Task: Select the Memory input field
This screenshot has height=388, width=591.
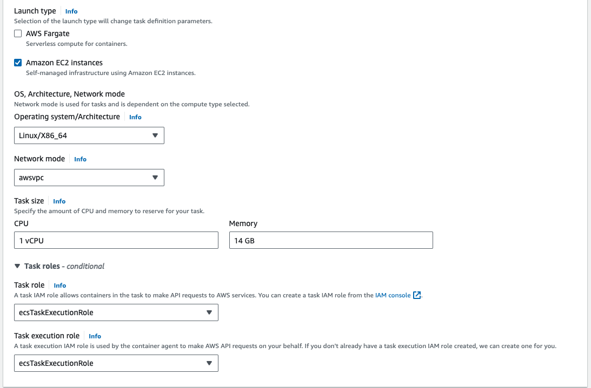Action: 331,240
